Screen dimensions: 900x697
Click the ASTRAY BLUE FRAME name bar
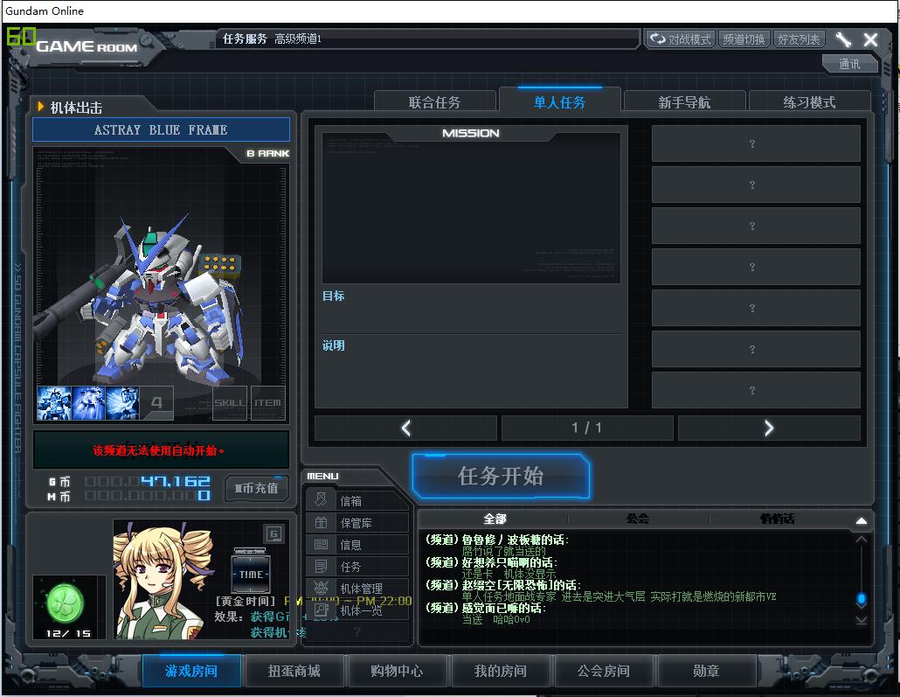coord(161,129)
